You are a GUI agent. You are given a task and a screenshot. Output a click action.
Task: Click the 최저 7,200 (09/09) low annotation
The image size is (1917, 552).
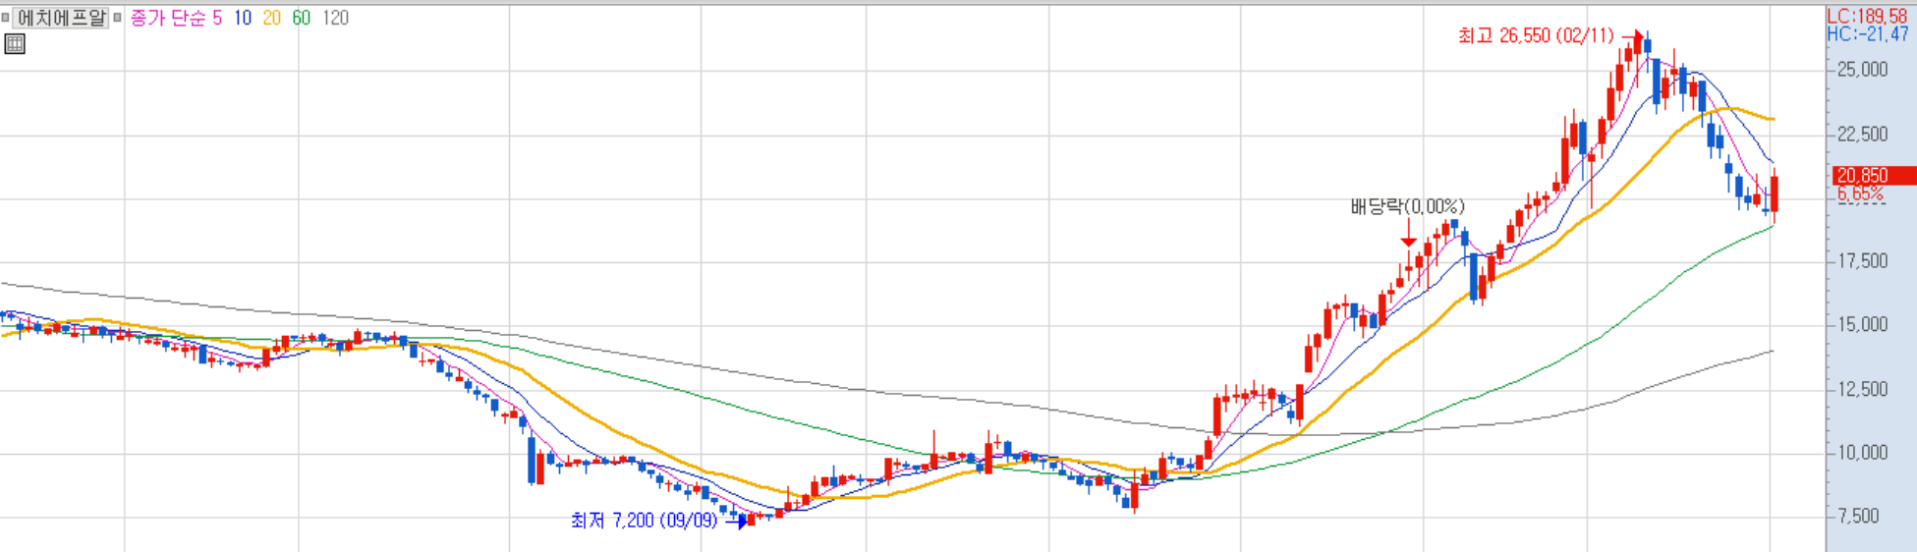click(645, 521)
